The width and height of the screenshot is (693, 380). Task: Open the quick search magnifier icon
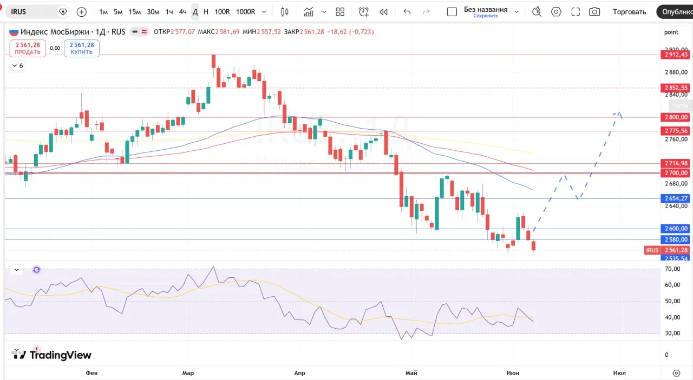pos(537,11)
